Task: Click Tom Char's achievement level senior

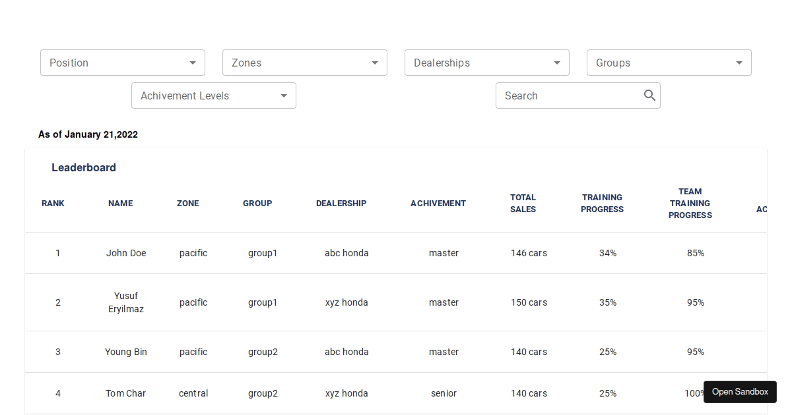Action: [x=444, y=393]
